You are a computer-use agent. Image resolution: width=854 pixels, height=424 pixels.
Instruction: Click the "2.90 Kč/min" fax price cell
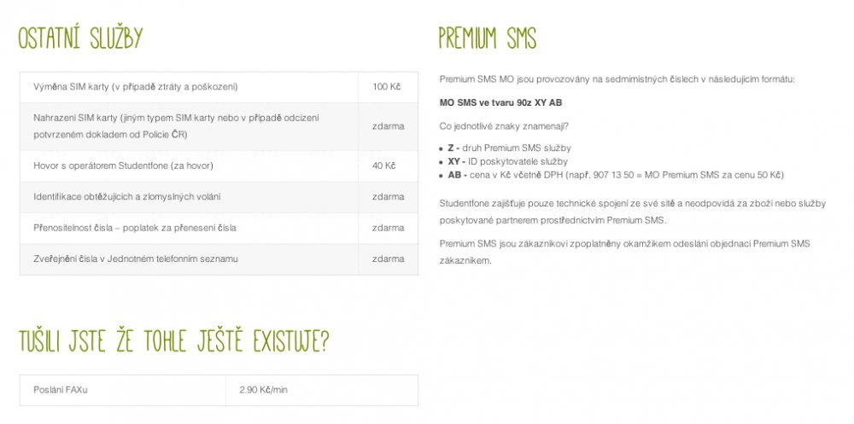pyautogui.click(x=264, y=390)
